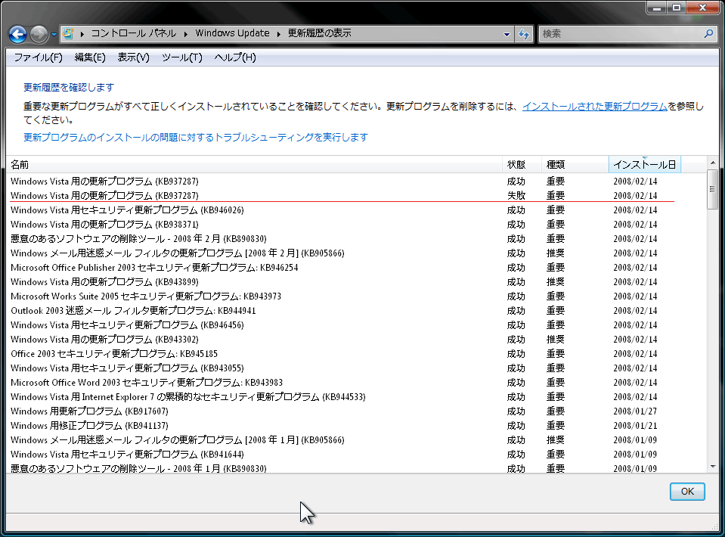Expand chevron before コントロール パネル breadcrumb

[x=82, y=34]
